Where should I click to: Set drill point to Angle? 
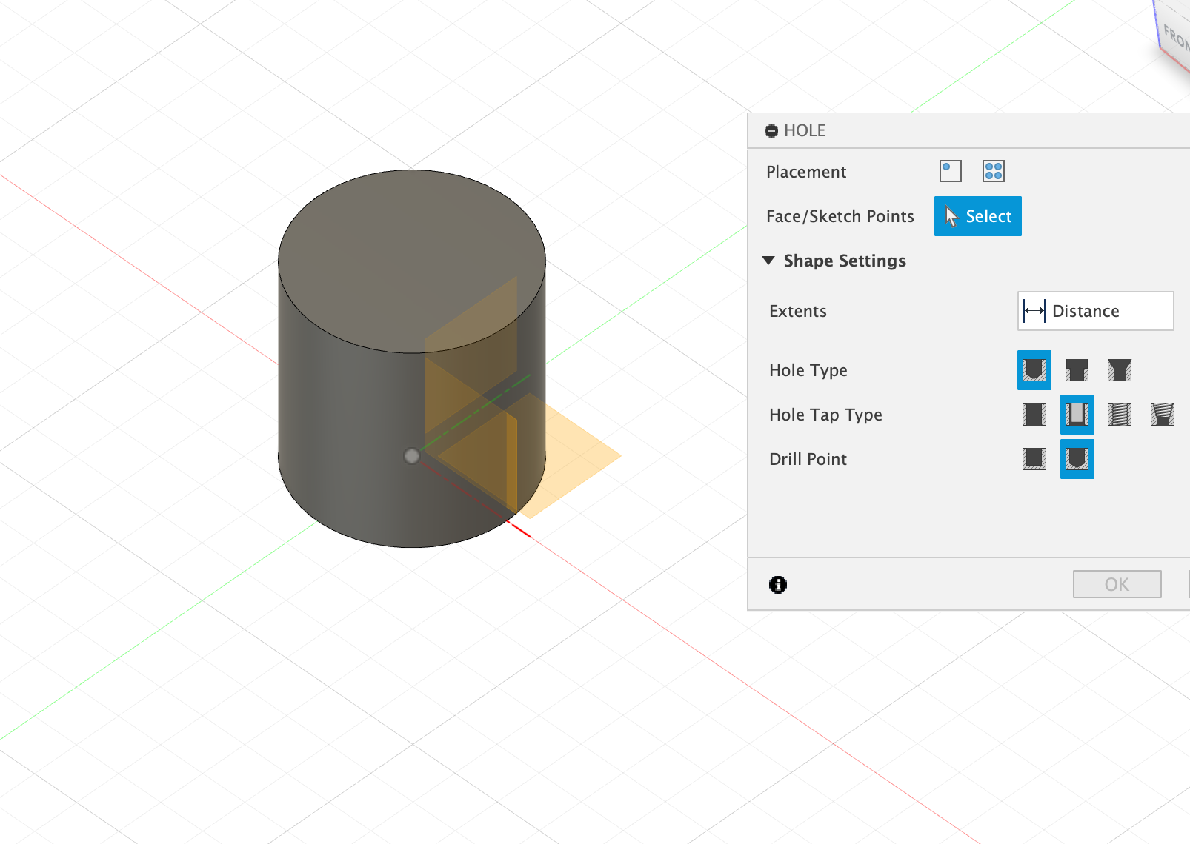pos(1077,459)
